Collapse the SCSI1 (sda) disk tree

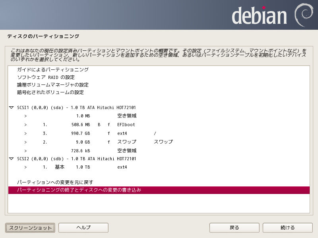coord(11,107)
